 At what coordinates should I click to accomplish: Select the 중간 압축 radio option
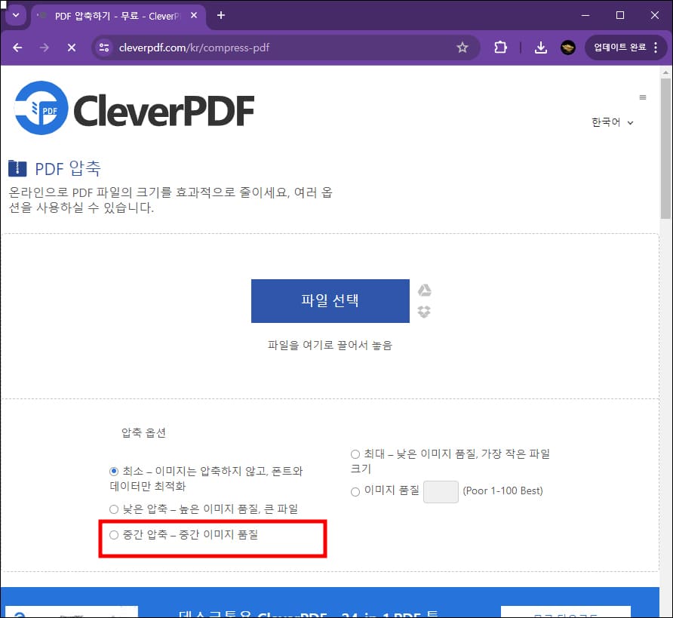114,535
